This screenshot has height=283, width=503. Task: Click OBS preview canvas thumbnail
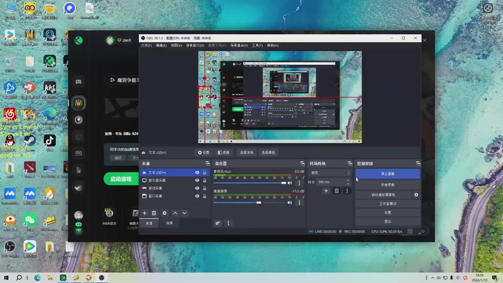pyautogui.click(x=280, y=97)
